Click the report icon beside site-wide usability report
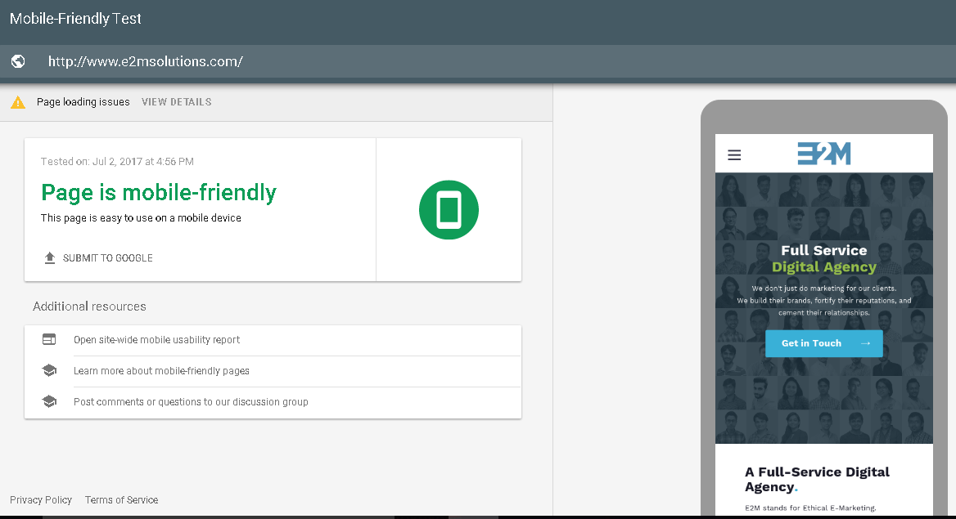Screen dimensions: 956x519 click(x=49, y=338)
